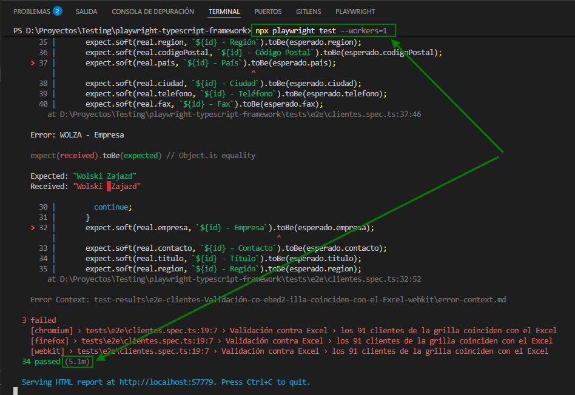Click the Received "Wolski Zajazd" line
Viewport: 575px width, 395px height.
pyautogui.click(x=86, y=186)
